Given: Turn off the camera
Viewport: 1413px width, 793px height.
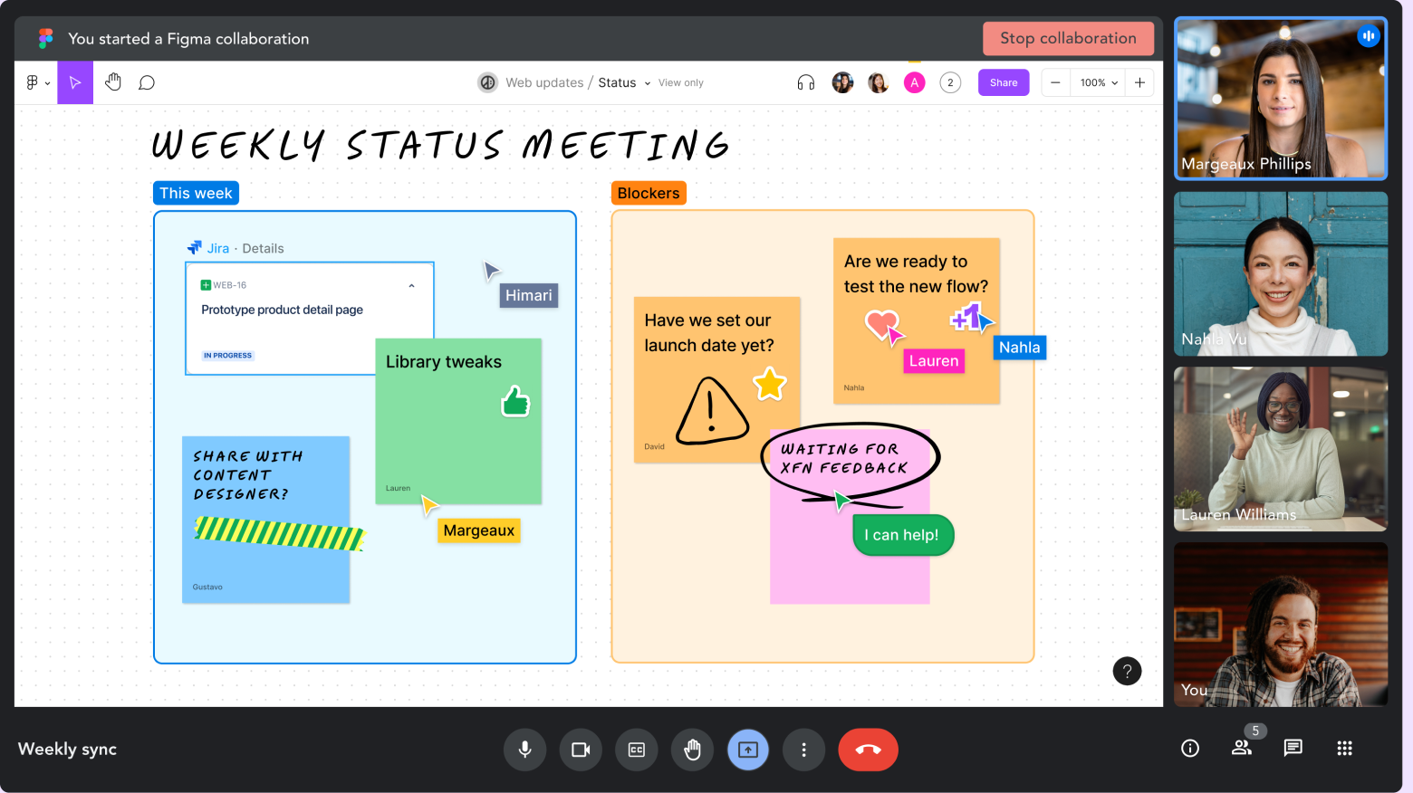Looking at the screenshot, I should click(x=581, y=750).
